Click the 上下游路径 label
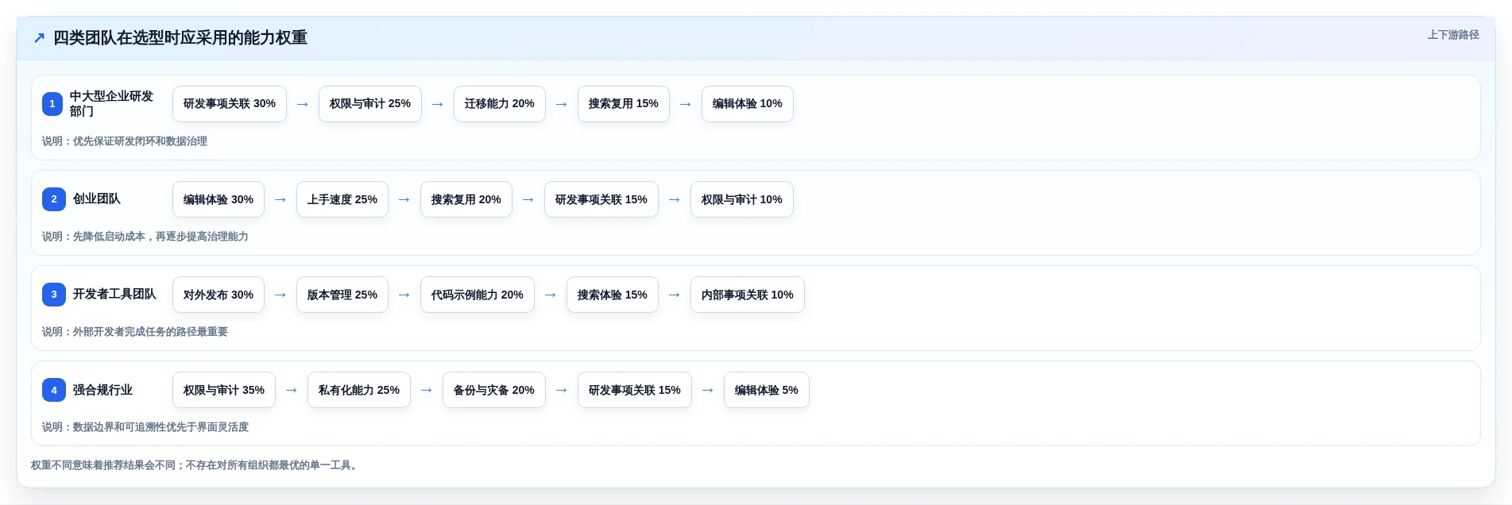Screen dimensions: 1512x505 1453,35
